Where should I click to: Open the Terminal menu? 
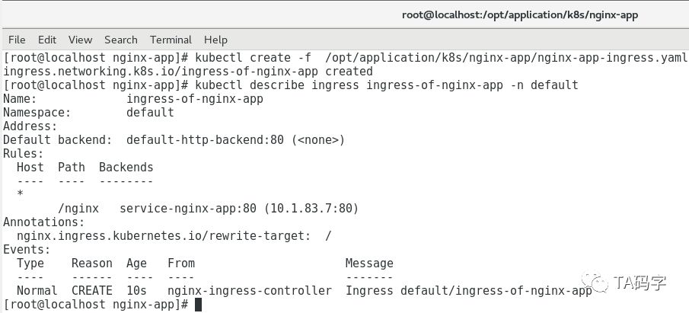171,40
